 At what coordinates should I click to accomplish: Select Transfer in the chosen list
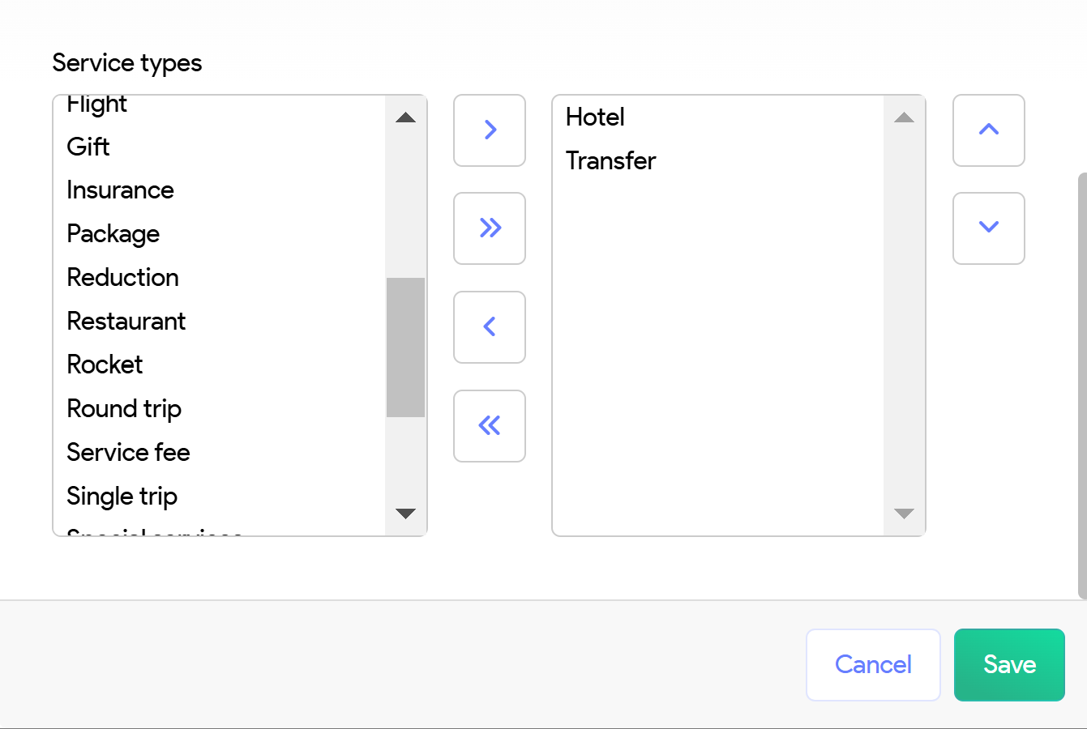[x=611, y=161]
